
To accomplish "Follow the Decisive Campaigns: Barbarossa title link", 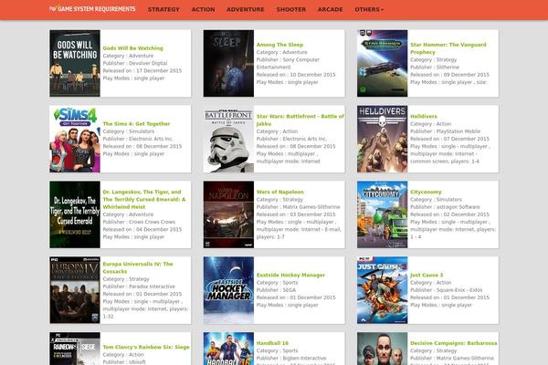I will click(454, 343).
